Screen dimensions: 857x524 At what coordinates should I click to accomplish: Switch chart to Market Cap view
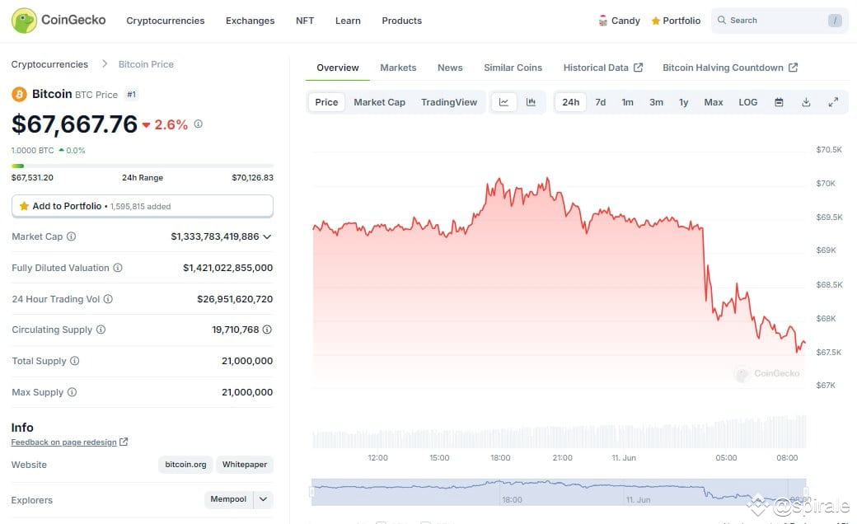[x=379, y=102]
